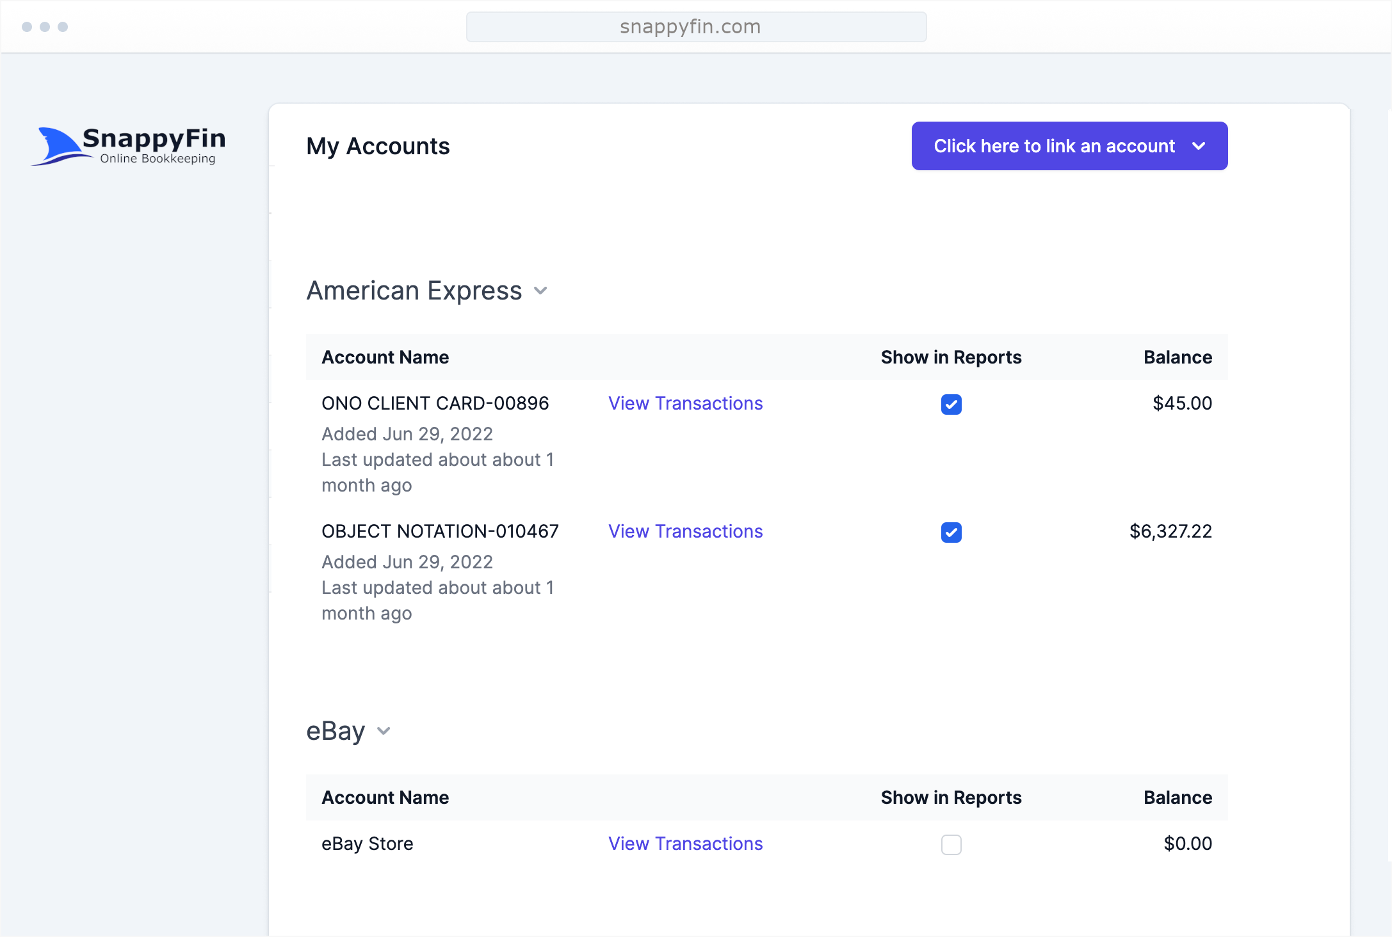The height and width of the screenshot is (937, 1392).
Task: Collapse the American Express section chevron
Action: click(540, 291)
